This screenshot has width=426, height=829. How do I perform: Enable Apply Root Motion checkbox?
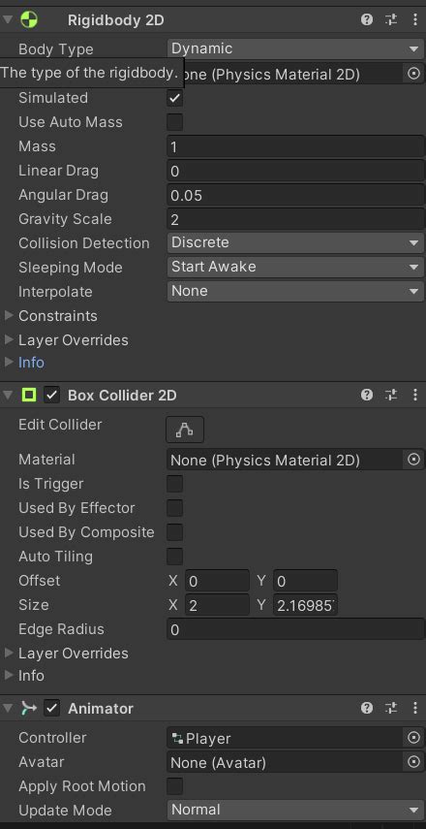tap(174, 786)
